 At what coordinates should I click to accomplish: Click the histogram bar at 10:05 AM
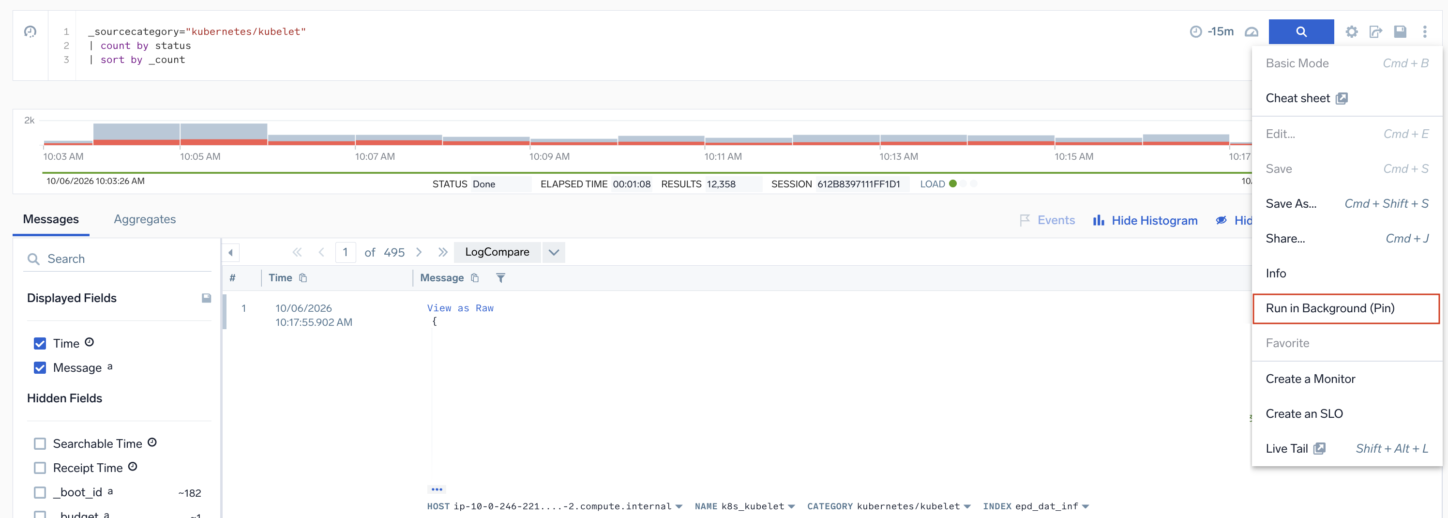[x=223, y=135]
